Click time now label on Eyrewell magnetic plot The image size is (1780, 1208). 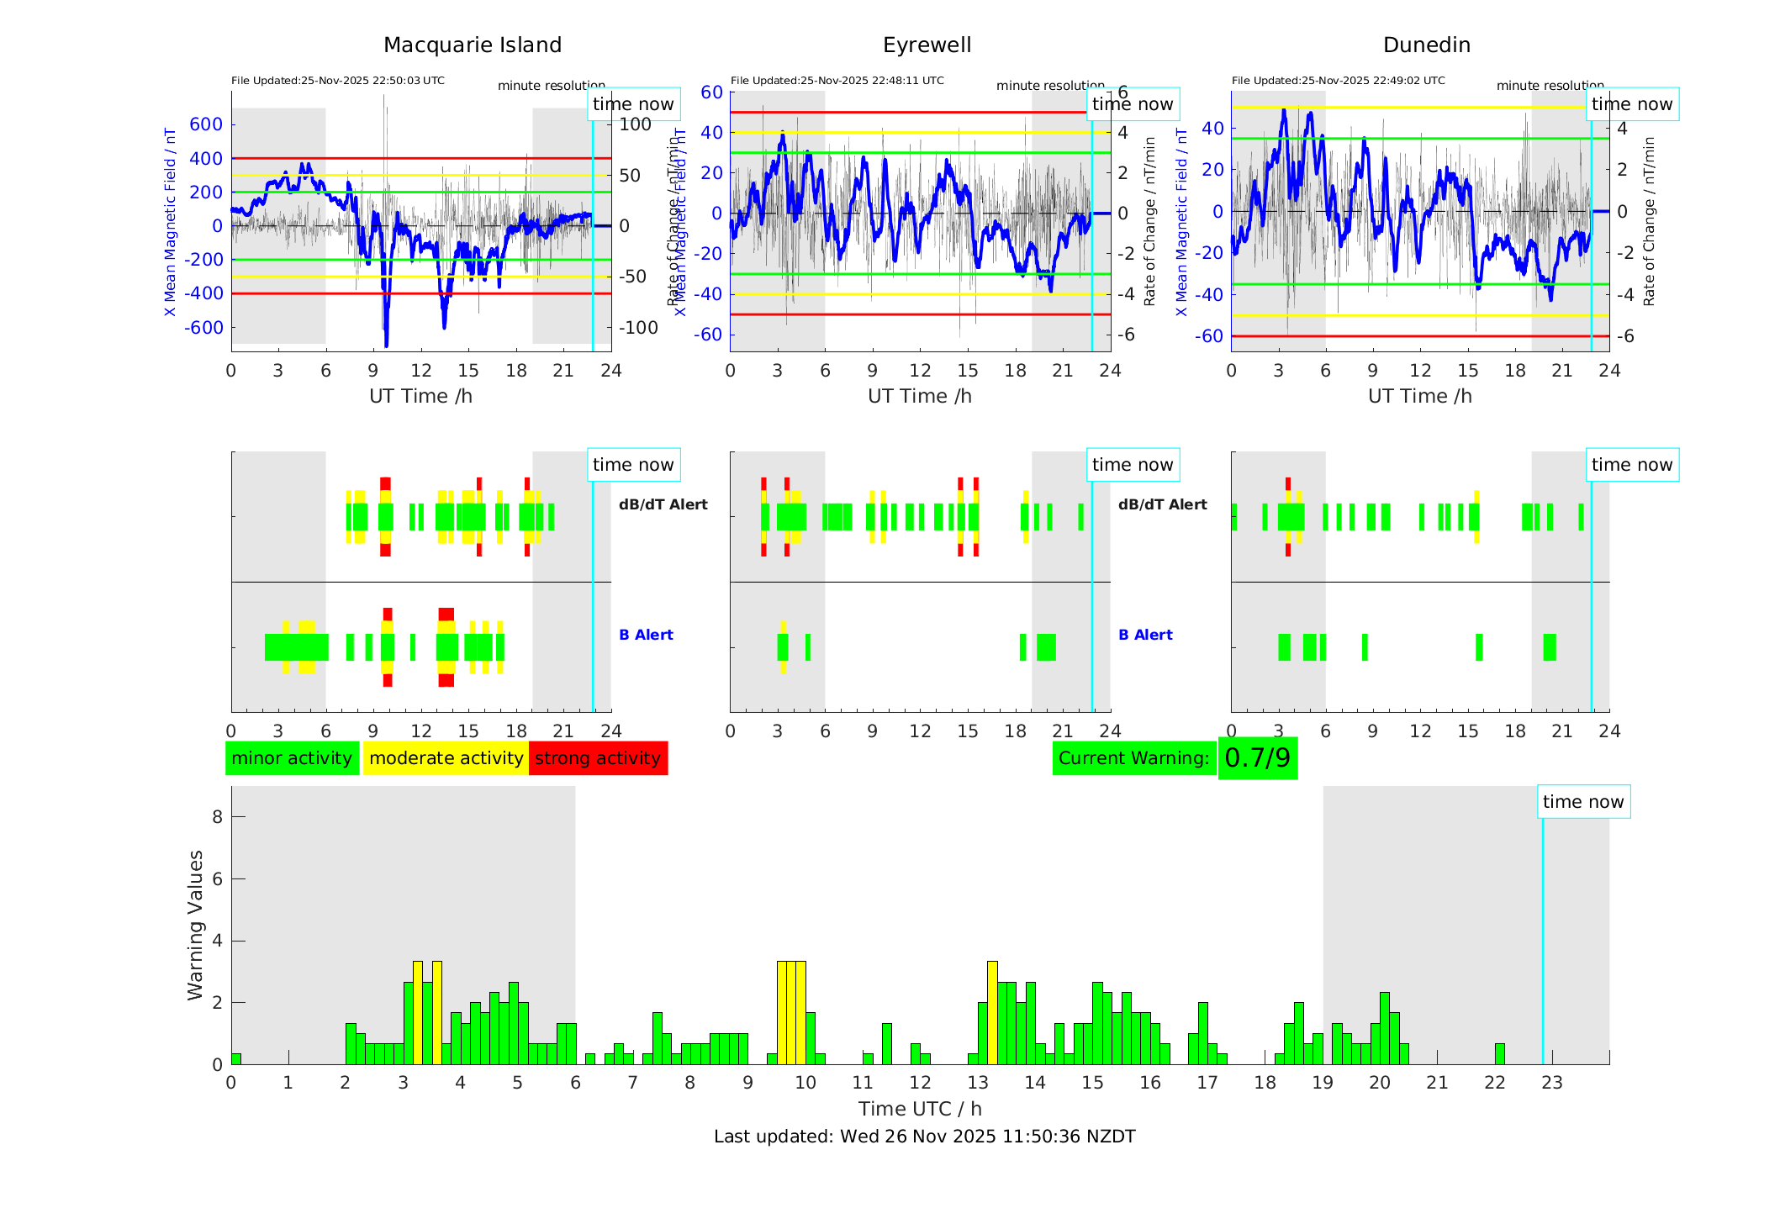click(1132, 104)
